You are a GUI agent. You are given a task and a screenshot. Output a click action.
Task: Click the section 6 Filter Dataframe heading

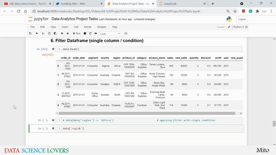[x=97, y=40]
